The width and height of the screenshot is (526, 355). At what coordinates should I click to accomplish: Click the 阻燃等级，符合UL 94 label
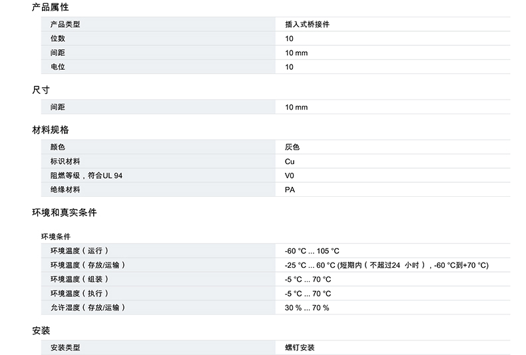[x=87, y=176]
